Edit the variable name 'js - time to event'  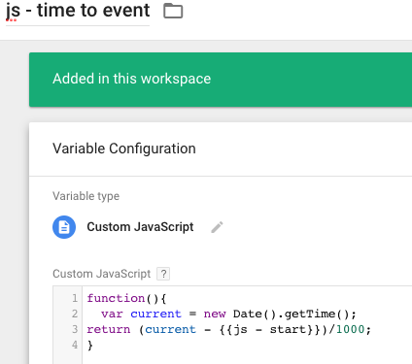78,11
